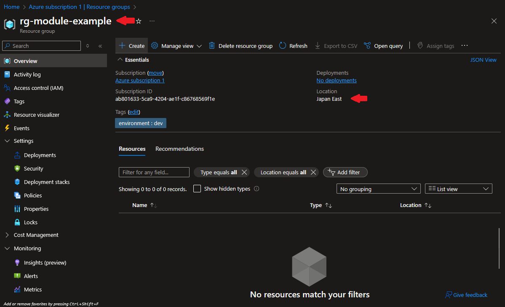Open the toolbar overflow ellipsis after Assign tags
This screenshot has height=307, width=505.
[465, 46]
